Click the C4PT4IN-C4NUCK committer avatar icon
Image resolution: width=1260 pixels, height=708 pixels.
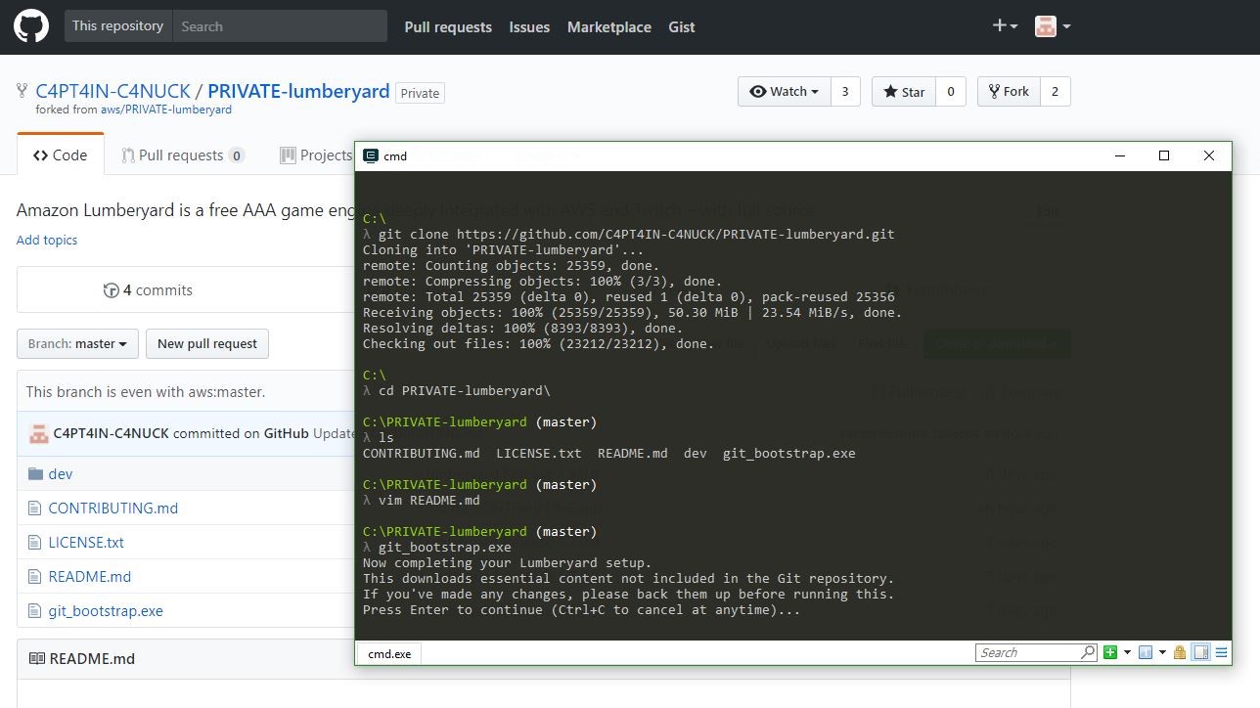(x=38, y=433)
